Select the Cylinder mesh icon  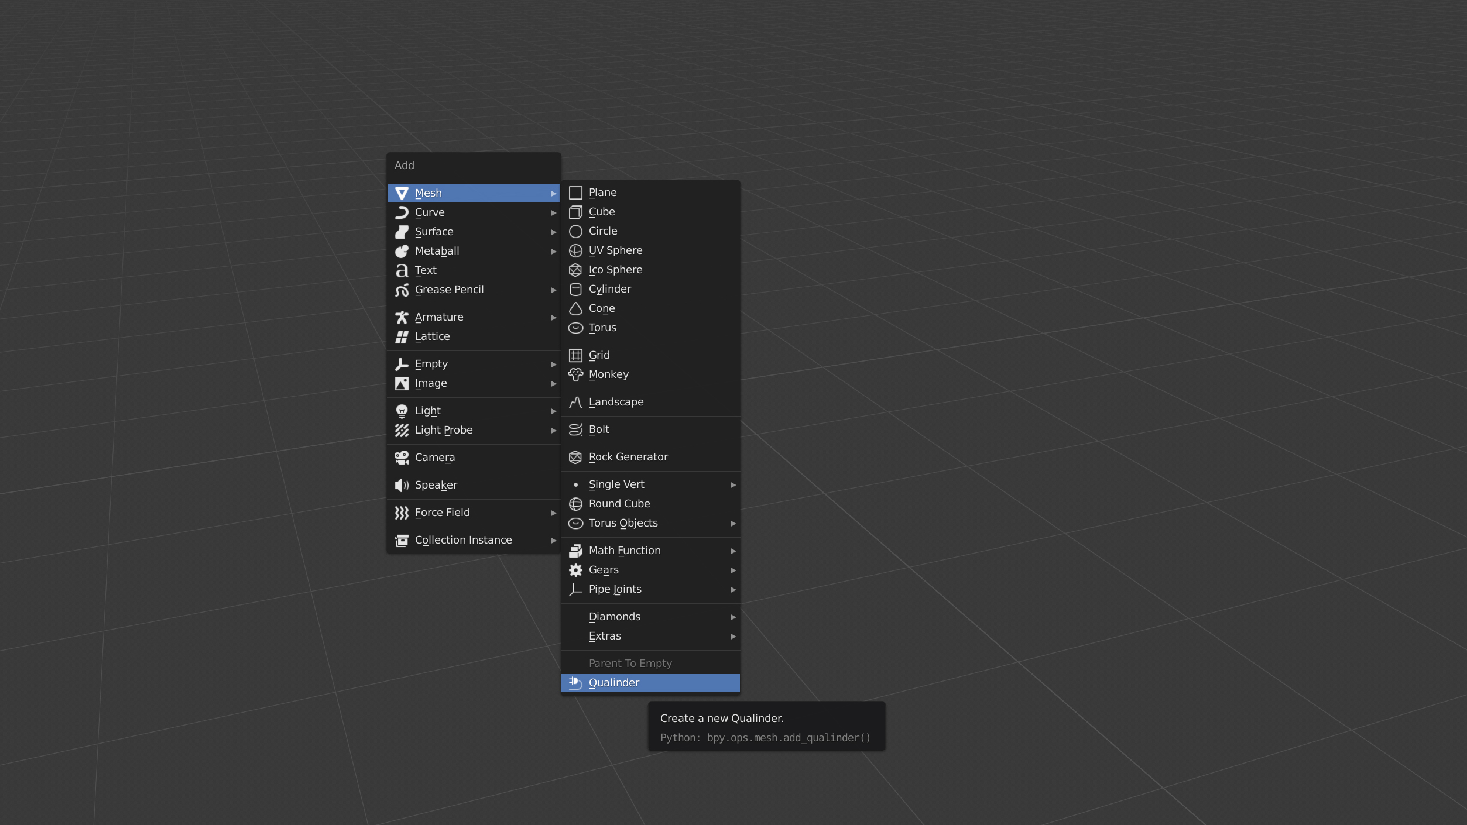574,289
